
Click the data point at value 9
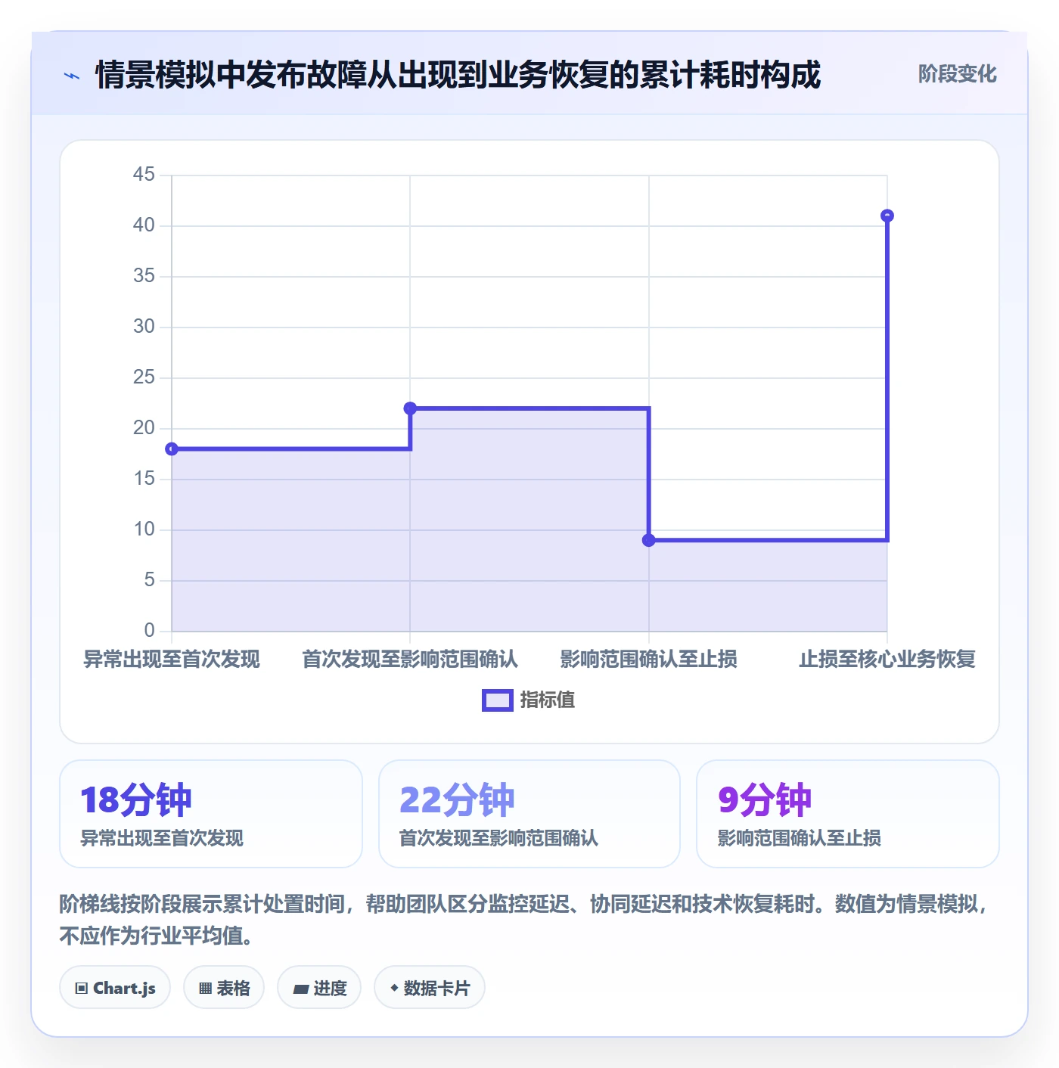pyautogui.click(x=648, y=540)
